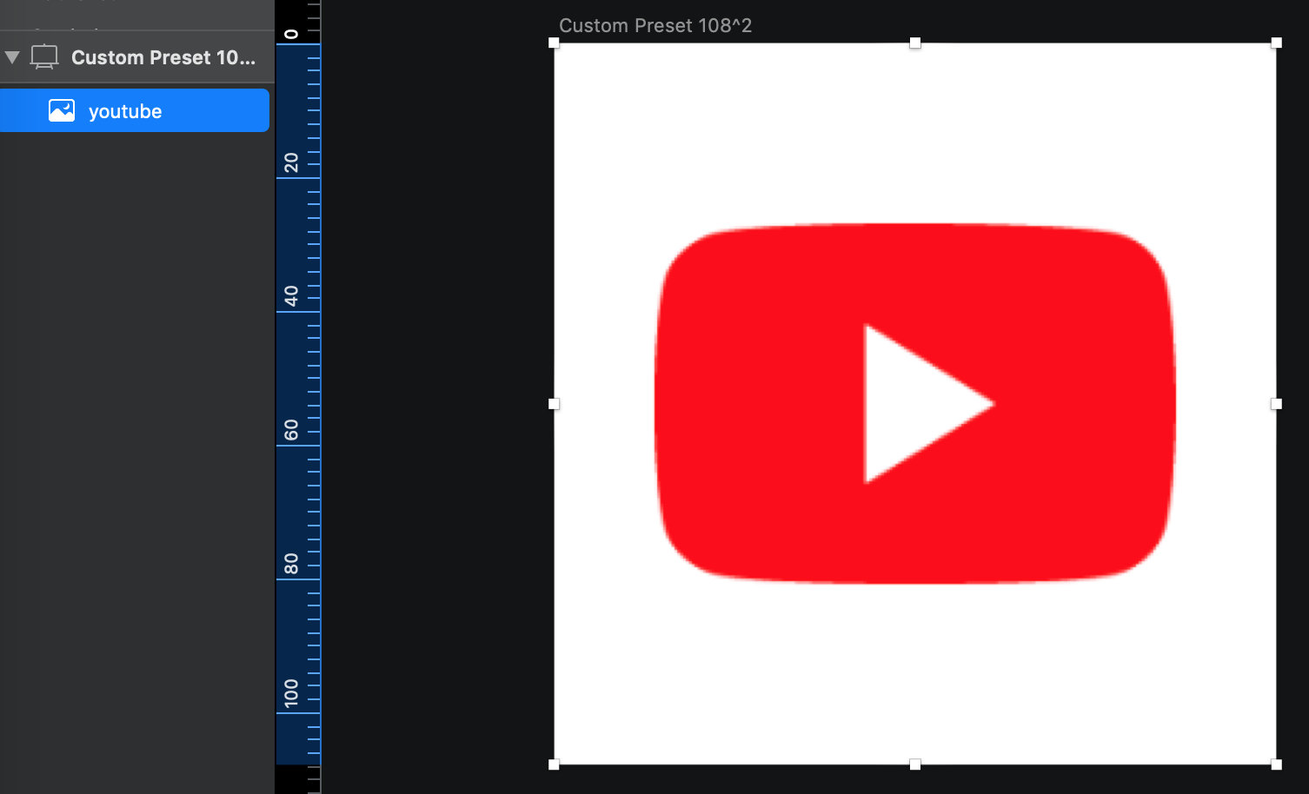Click the bottom-left selection handle
The image size is (1309, 794).
pyautogui.click(x=555, y=764)
